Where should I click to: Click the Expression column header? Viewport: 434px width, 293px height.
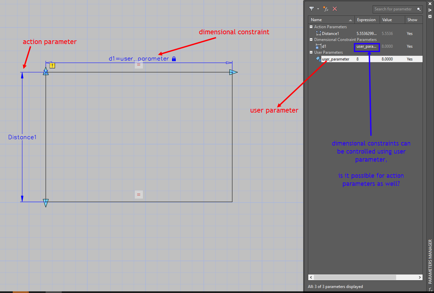[x=367, y=19]
